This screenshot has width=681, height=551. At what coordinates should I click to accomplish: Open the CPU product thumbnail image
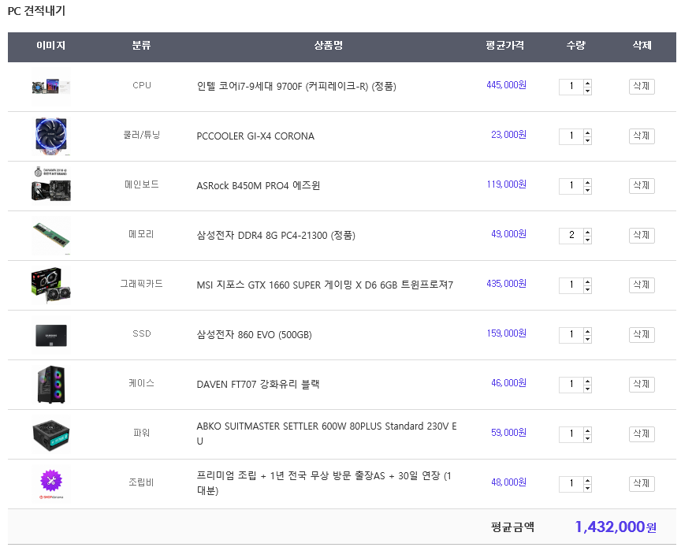(x=50, y=87)
